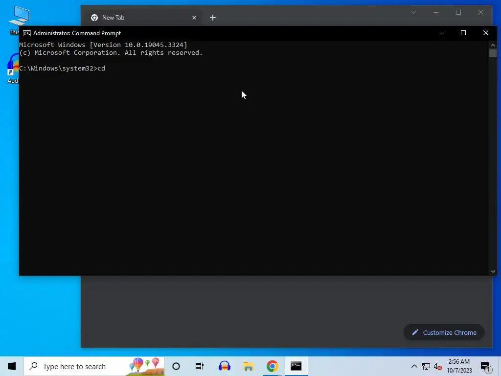Click the taskbar search box
501x376 pixels.
point(94,366)
